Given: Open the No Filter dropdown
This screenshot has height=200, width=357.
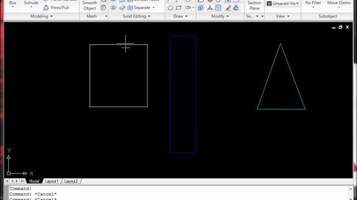Looking at the screenshot, I should coord(313,7).
